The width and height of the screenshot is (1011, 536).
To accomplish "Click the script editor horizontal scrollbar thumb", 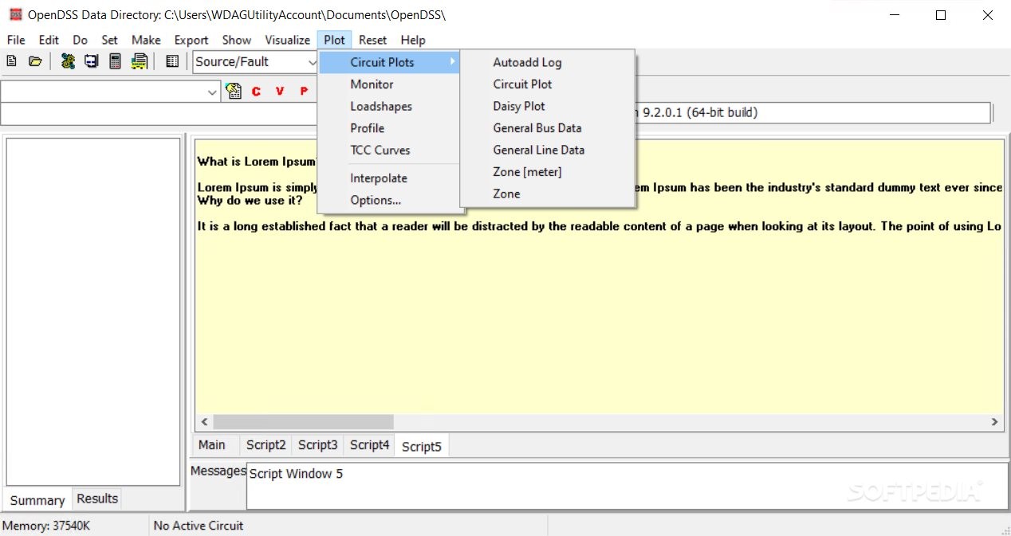I will click(x=303, y=422).
